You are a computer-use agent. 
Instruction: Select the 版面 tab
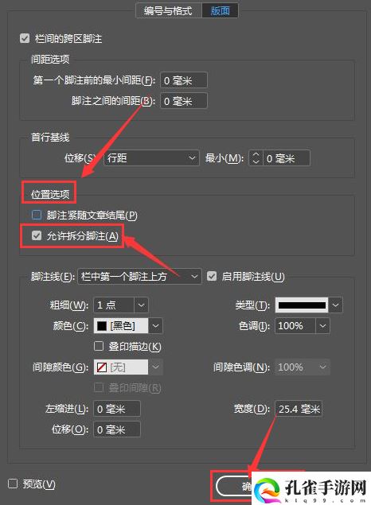point(221,10)
